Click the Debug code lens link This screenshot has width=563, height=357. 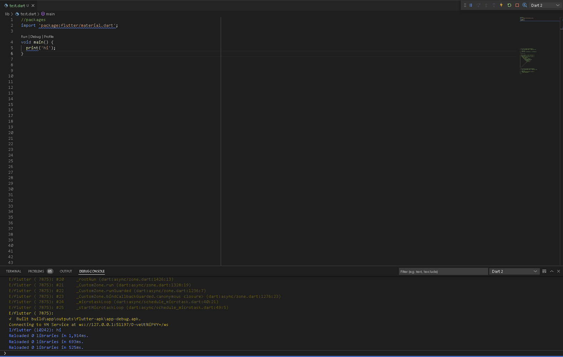click(x=36, y=37)
